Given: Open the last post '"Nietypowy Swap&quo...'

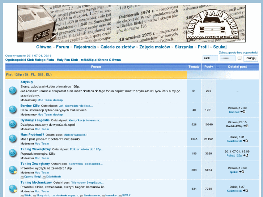Looking at the screenshot, I should point(87,183).
